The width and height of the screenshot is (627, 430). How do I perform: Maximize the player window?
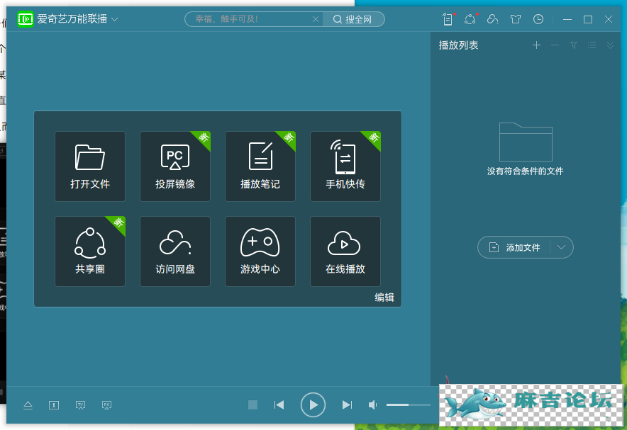588,19
